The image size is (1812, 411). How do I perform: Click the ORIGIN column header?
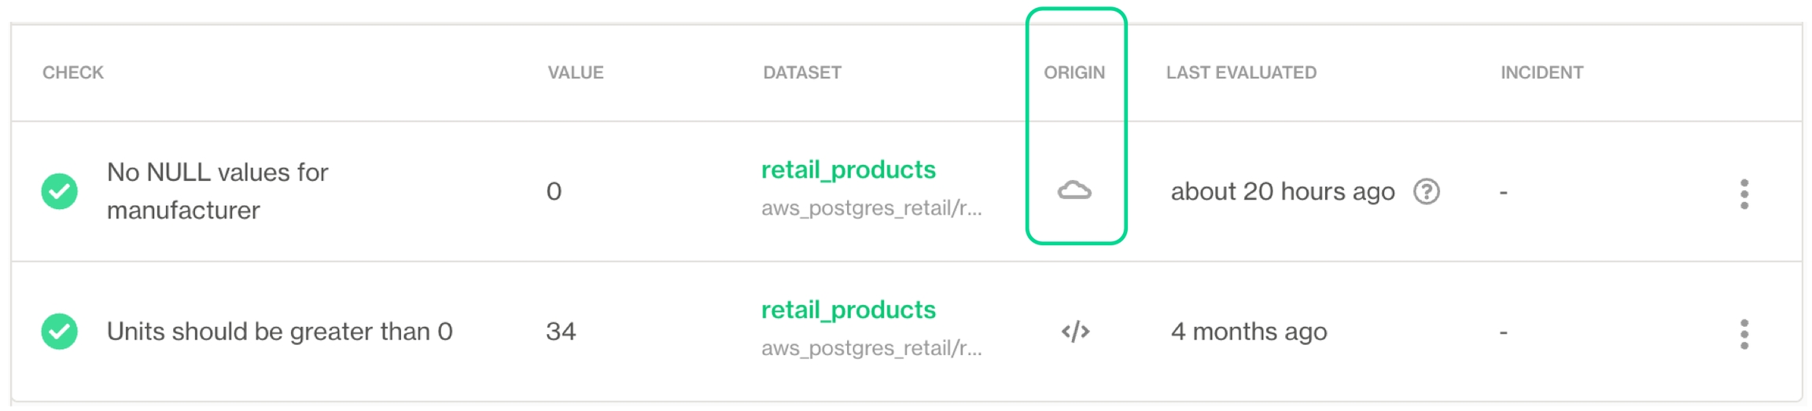(x=1074, y=72)
